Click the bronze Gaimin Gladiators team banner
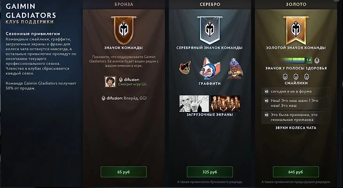 [124, 30]
